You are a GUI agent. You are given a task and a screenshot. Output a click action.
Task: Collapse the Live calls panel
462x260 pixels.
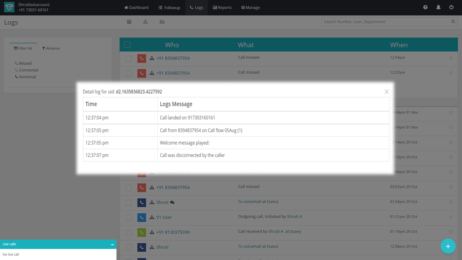click(112, 244)
